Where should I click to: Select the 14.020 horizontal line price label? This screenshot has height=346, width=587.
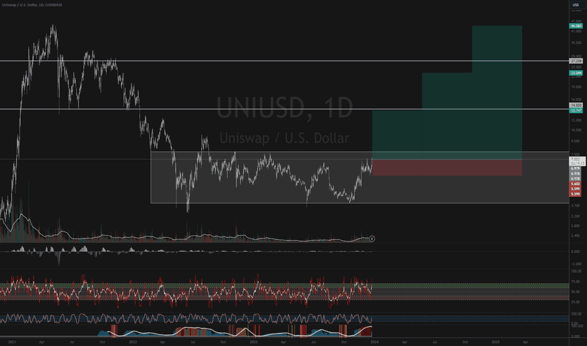576,106
